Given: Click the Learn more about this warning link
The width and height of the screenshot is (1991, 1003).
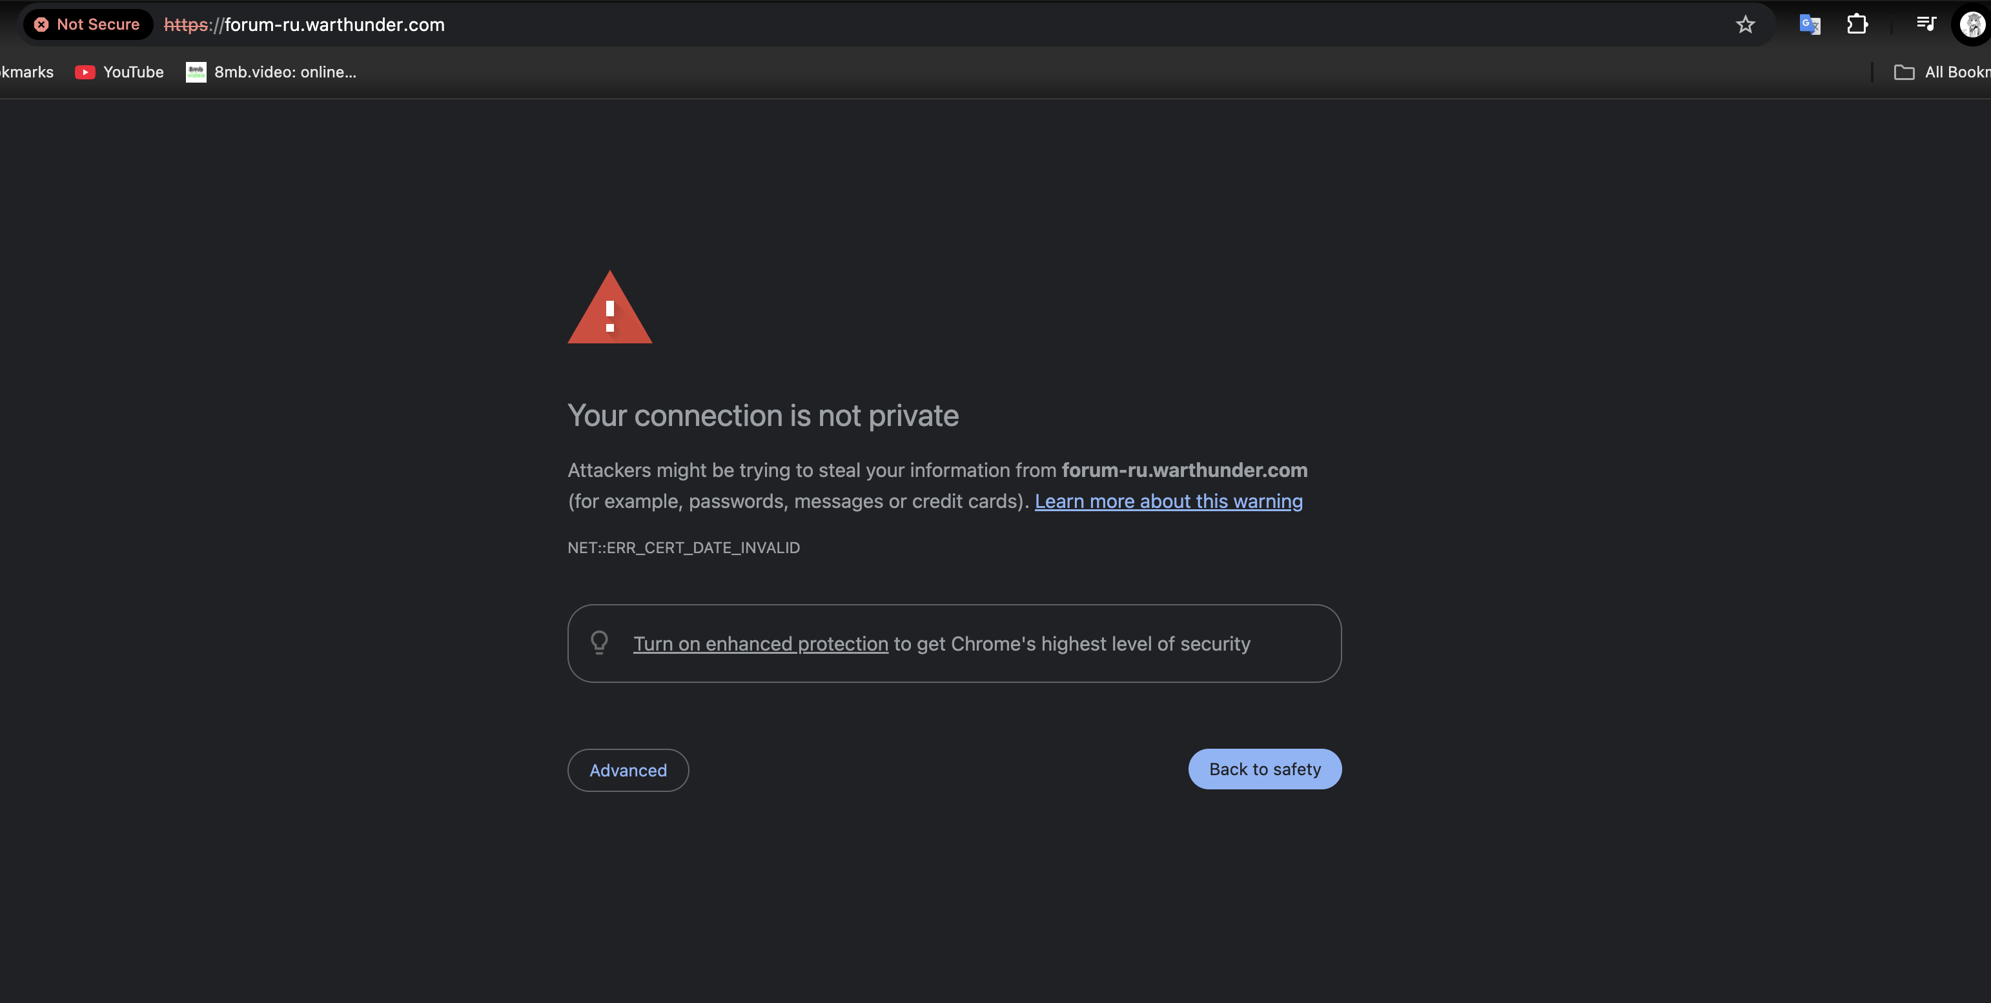Looking at the screenshot, I should coord(1169,501).
